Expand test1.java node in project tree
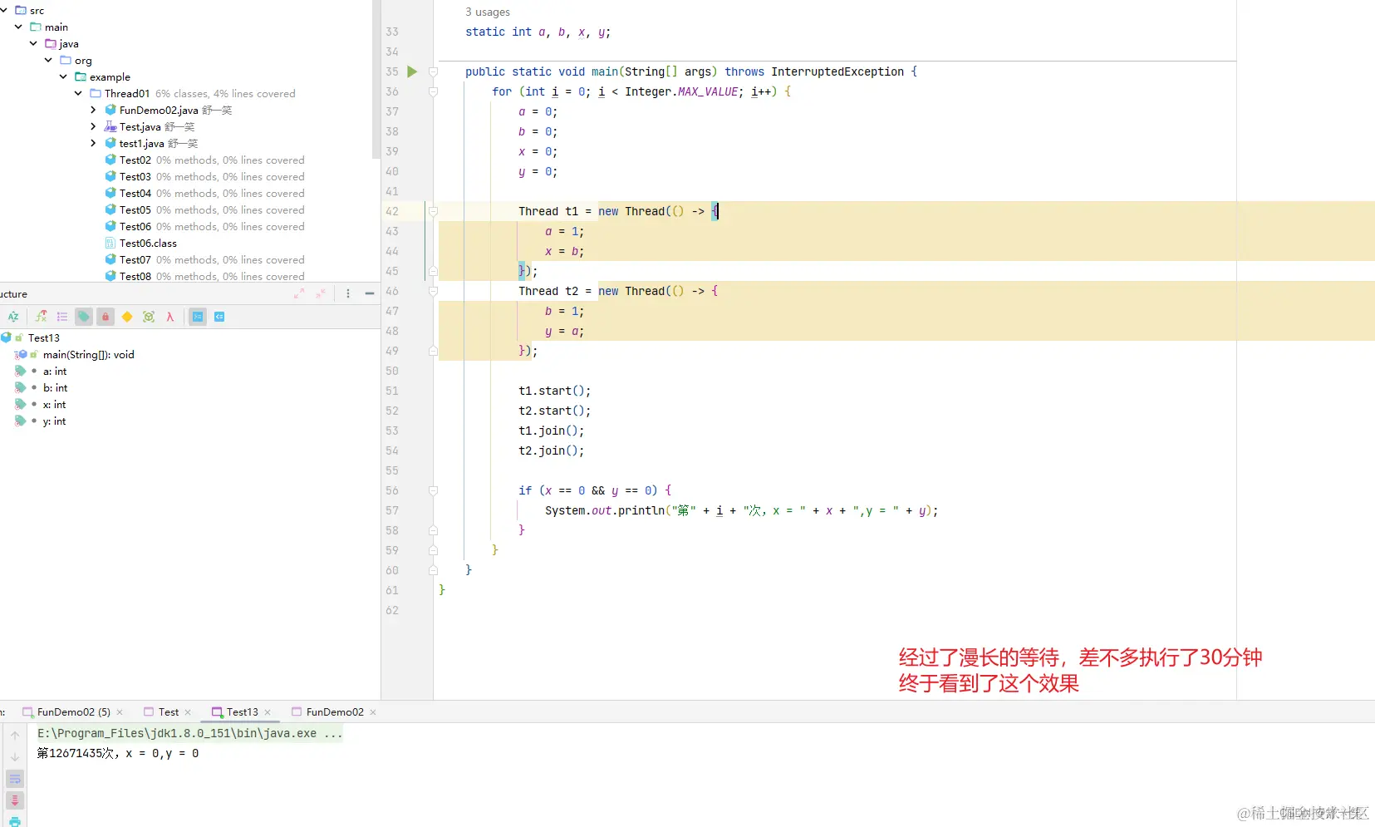 tap(93, 143)
